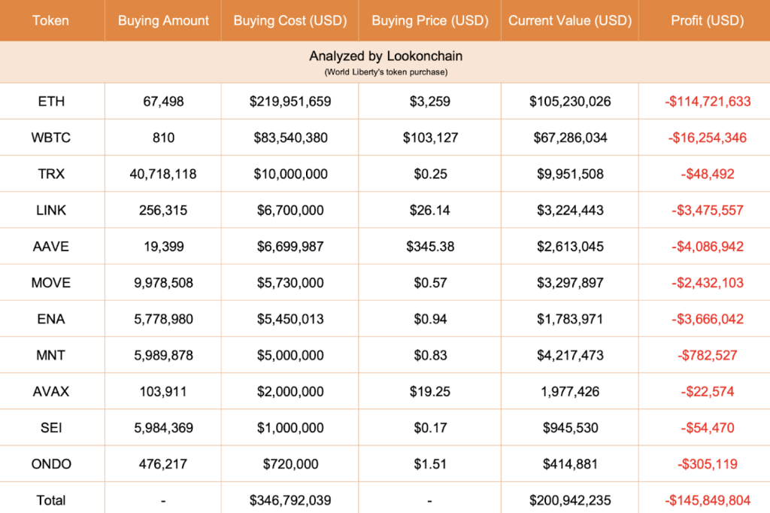The width and height of the screenshot is (770, 513).
Task: Click the Profit (USD) column header
Action: coord(707,20)
